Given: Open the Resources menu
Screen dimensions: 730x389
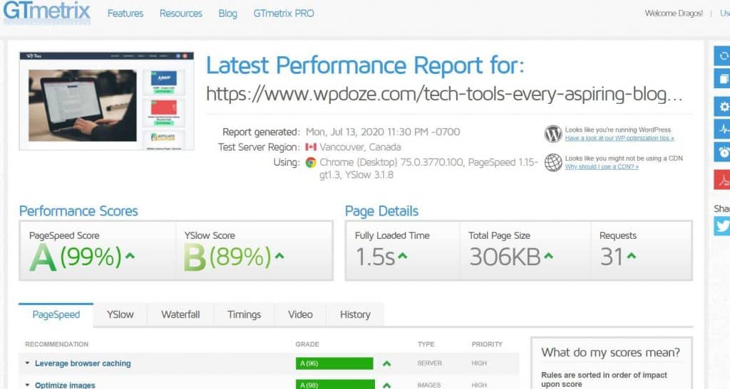Looking at the screenshot, I should click(x=180, y=14).
